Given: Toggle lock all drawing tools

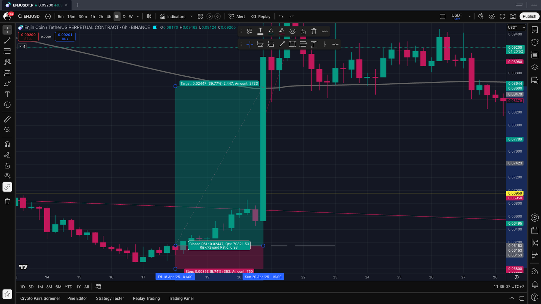Looking at the screenshot, I should 7,166.
